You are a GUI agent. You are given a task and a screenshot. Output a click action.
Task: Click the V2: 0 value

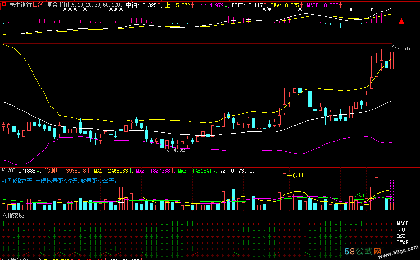pos(227,171)
